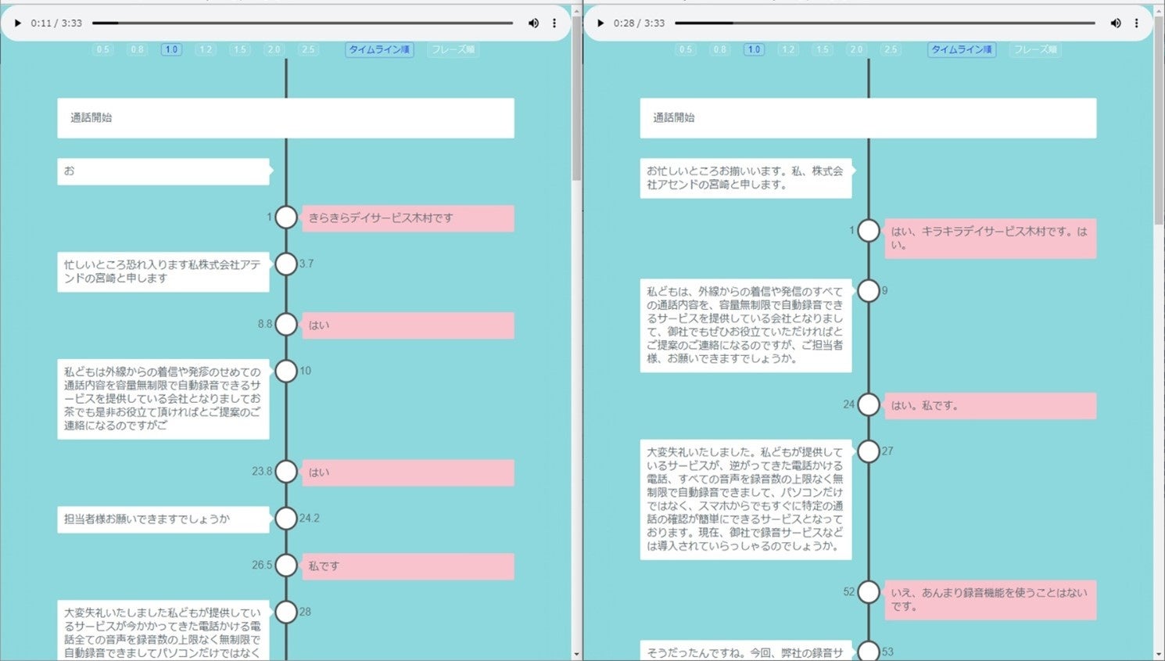Set left panel speed to 0.8
The width and height of the screenshot is (1165, 661).
click(x=137, y=49)
